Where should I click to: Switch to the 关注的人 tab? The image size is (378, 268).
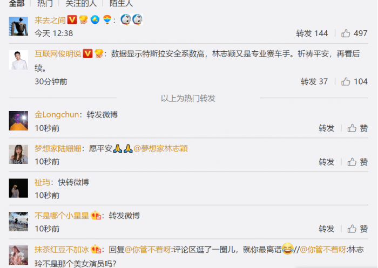pos(81,3)
